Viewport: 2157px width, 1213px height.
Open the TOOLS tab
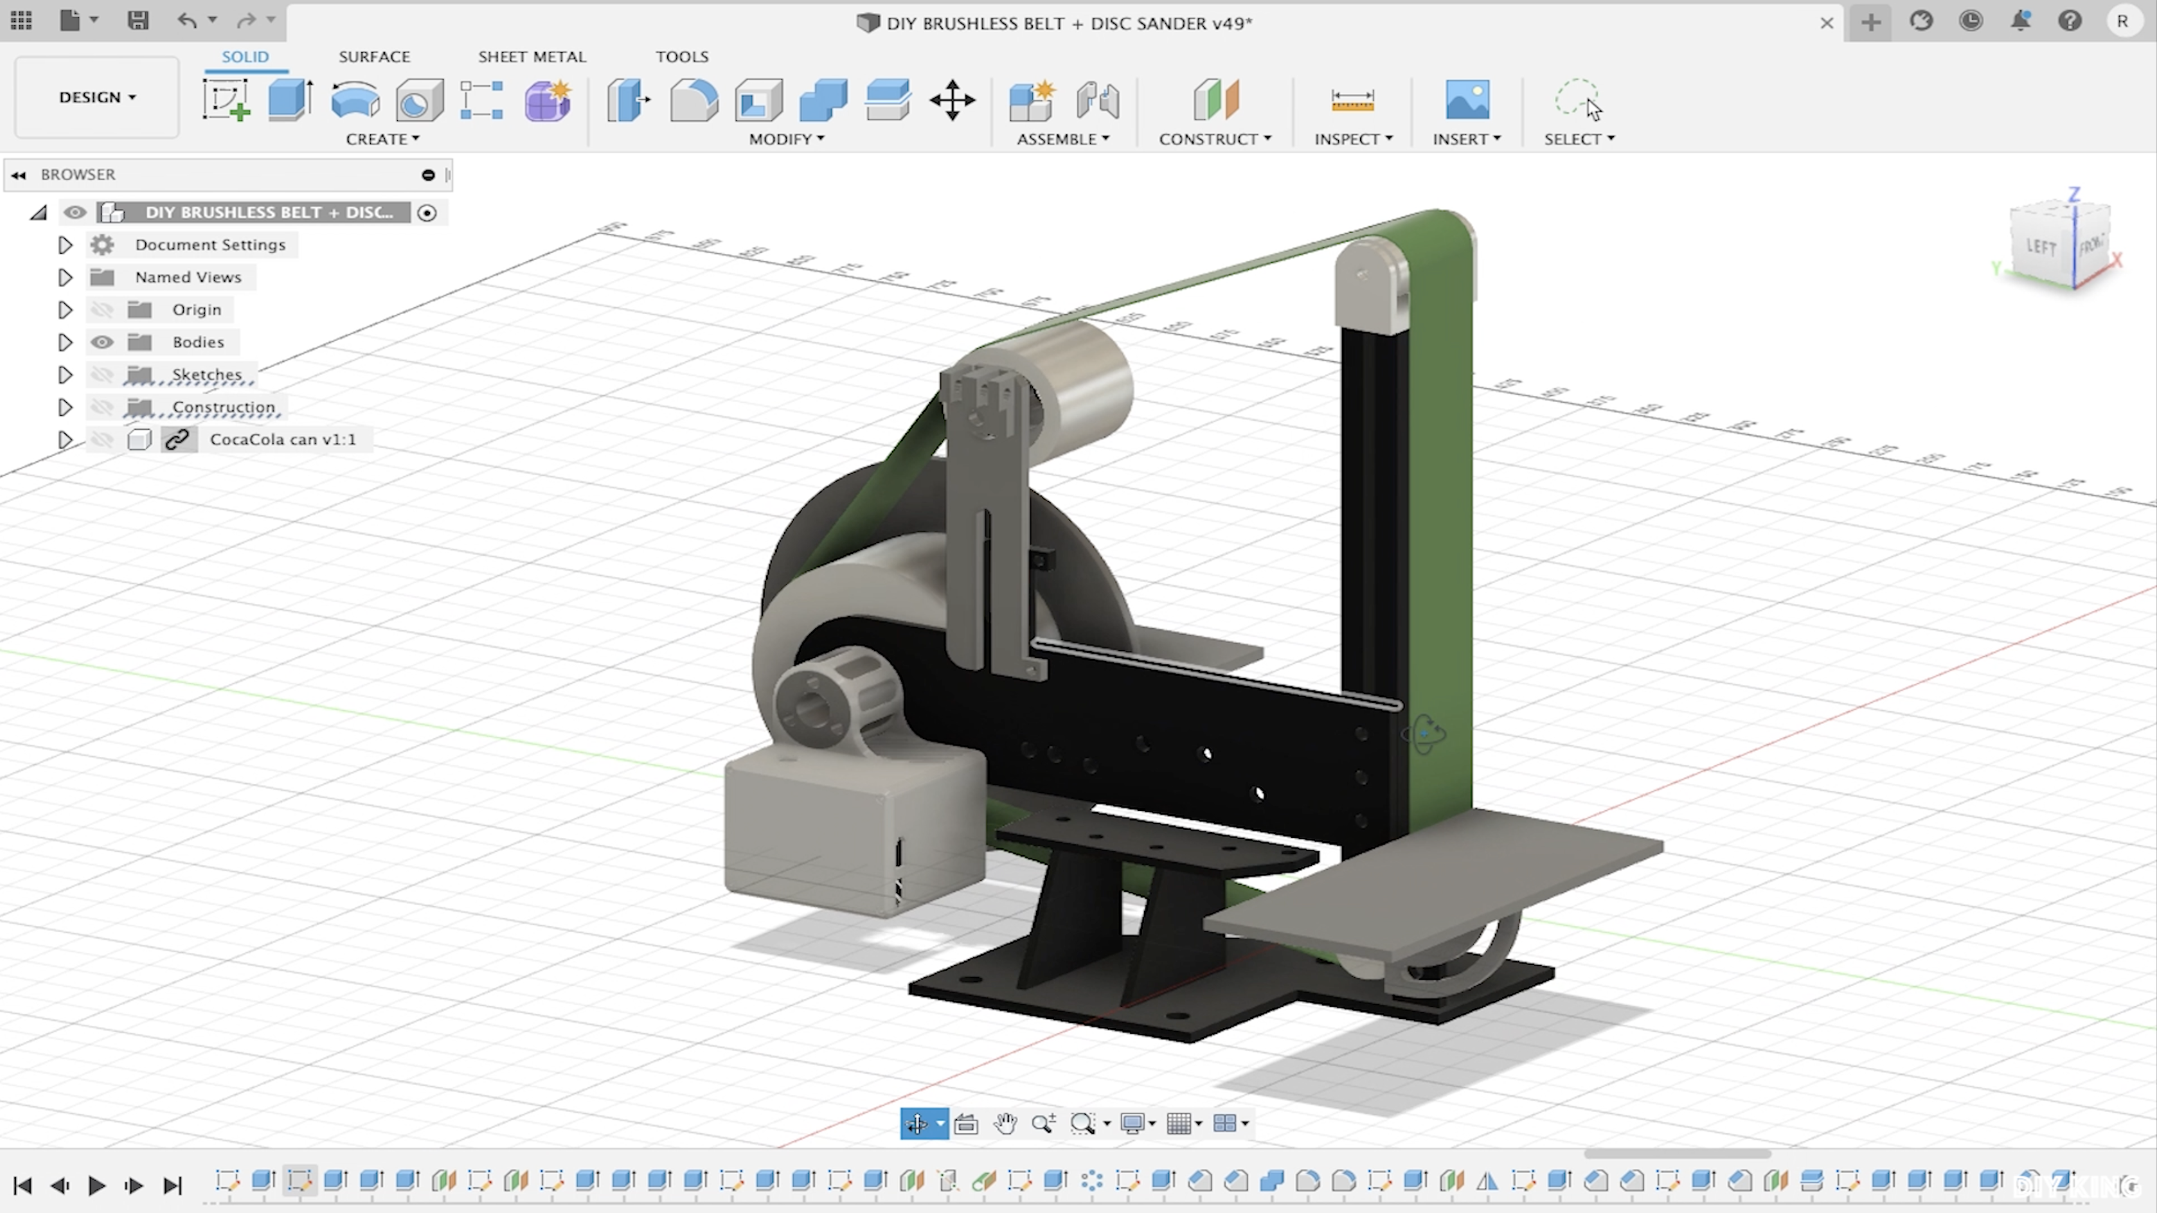[x=681, y=56]
